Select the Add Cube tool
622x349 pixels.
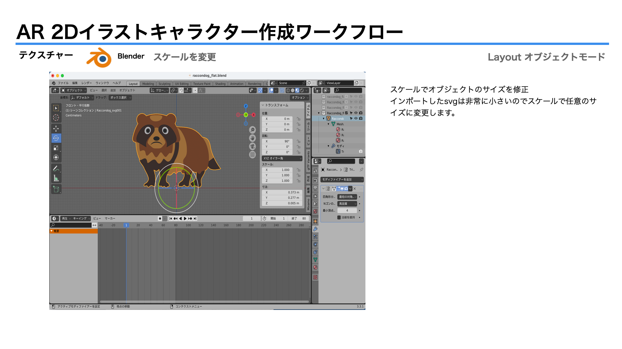56,189
